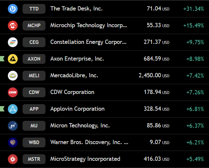This screenshot has height=168, width=209.
Task: Open the MCHP ticker badge
Action: tap(34, 26)
